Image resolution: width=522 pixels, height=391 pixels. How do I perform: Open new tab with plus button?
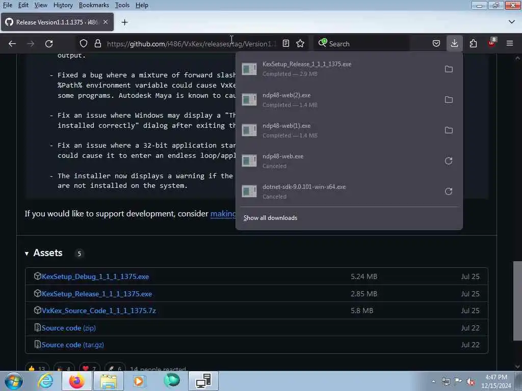tap(124, 22)
